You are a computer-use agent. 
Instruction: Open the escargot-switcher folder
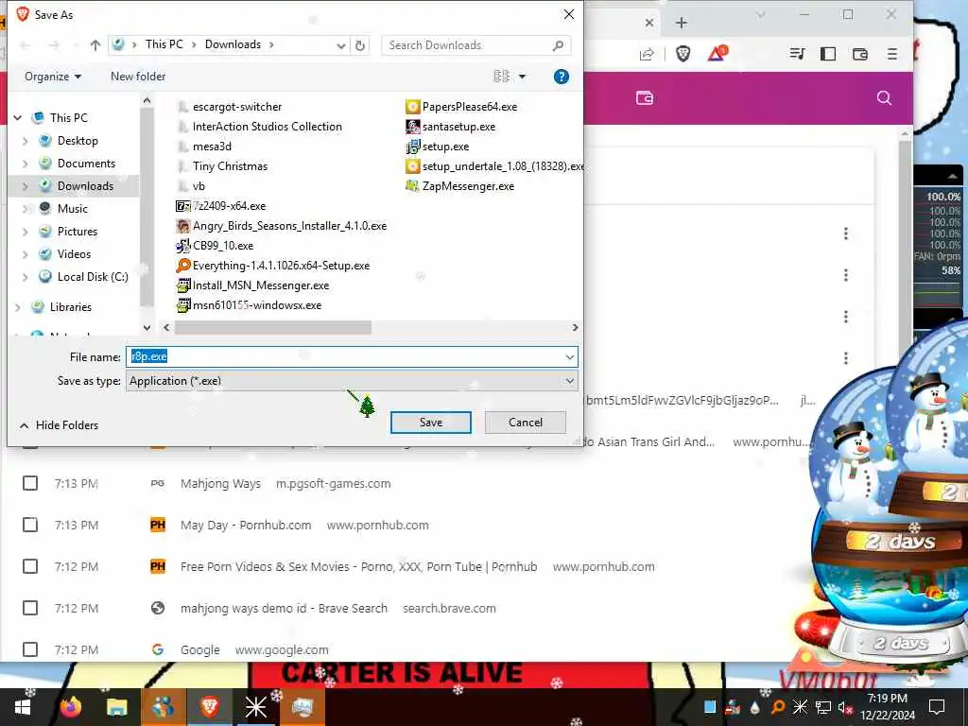229,107
